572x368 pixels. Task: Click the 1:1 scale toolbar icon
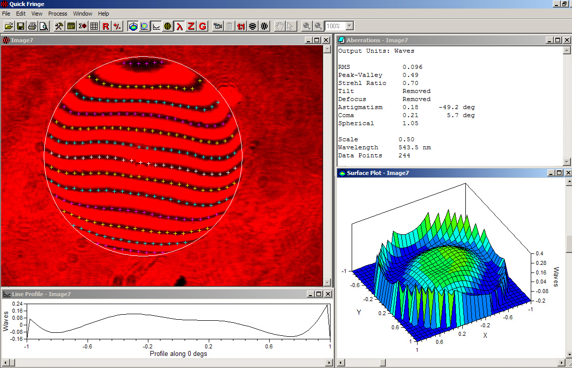(241, 26)
